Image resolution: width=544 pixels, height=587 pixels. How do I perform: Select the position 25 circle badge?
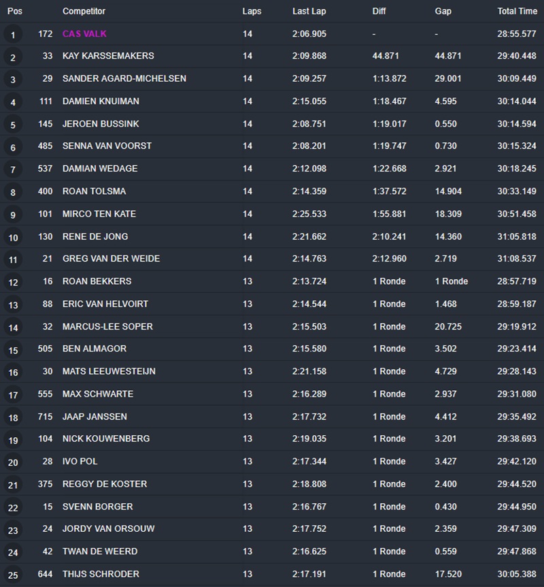tap(14, 575)
